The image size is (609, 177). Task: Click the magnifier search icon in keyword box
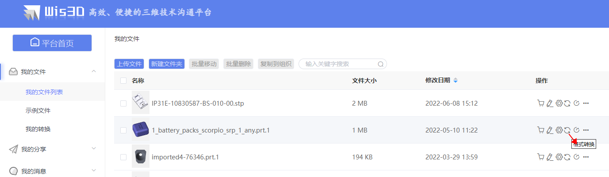click(x=380, y=64)
